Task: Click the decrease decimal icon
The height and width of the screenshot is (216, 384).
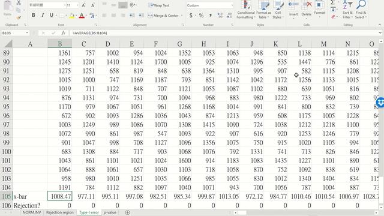Action: pos(229,16)
